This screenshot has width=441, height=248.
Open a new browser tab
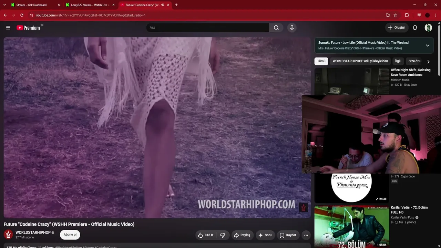point(176,5)
